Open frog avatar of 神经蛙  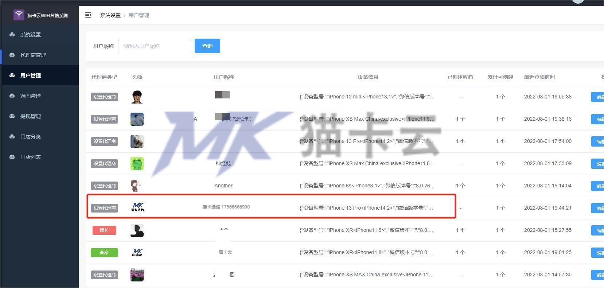point(137,164)
